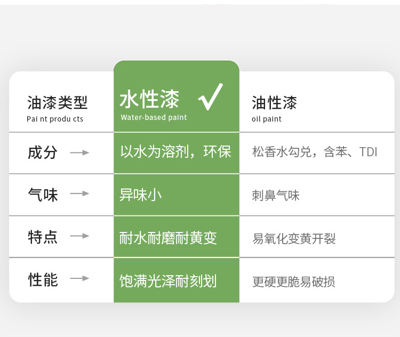Click the 以水为溶剂，环保 cell
This screenshot has width=400, height=337.
coord(175,151)
